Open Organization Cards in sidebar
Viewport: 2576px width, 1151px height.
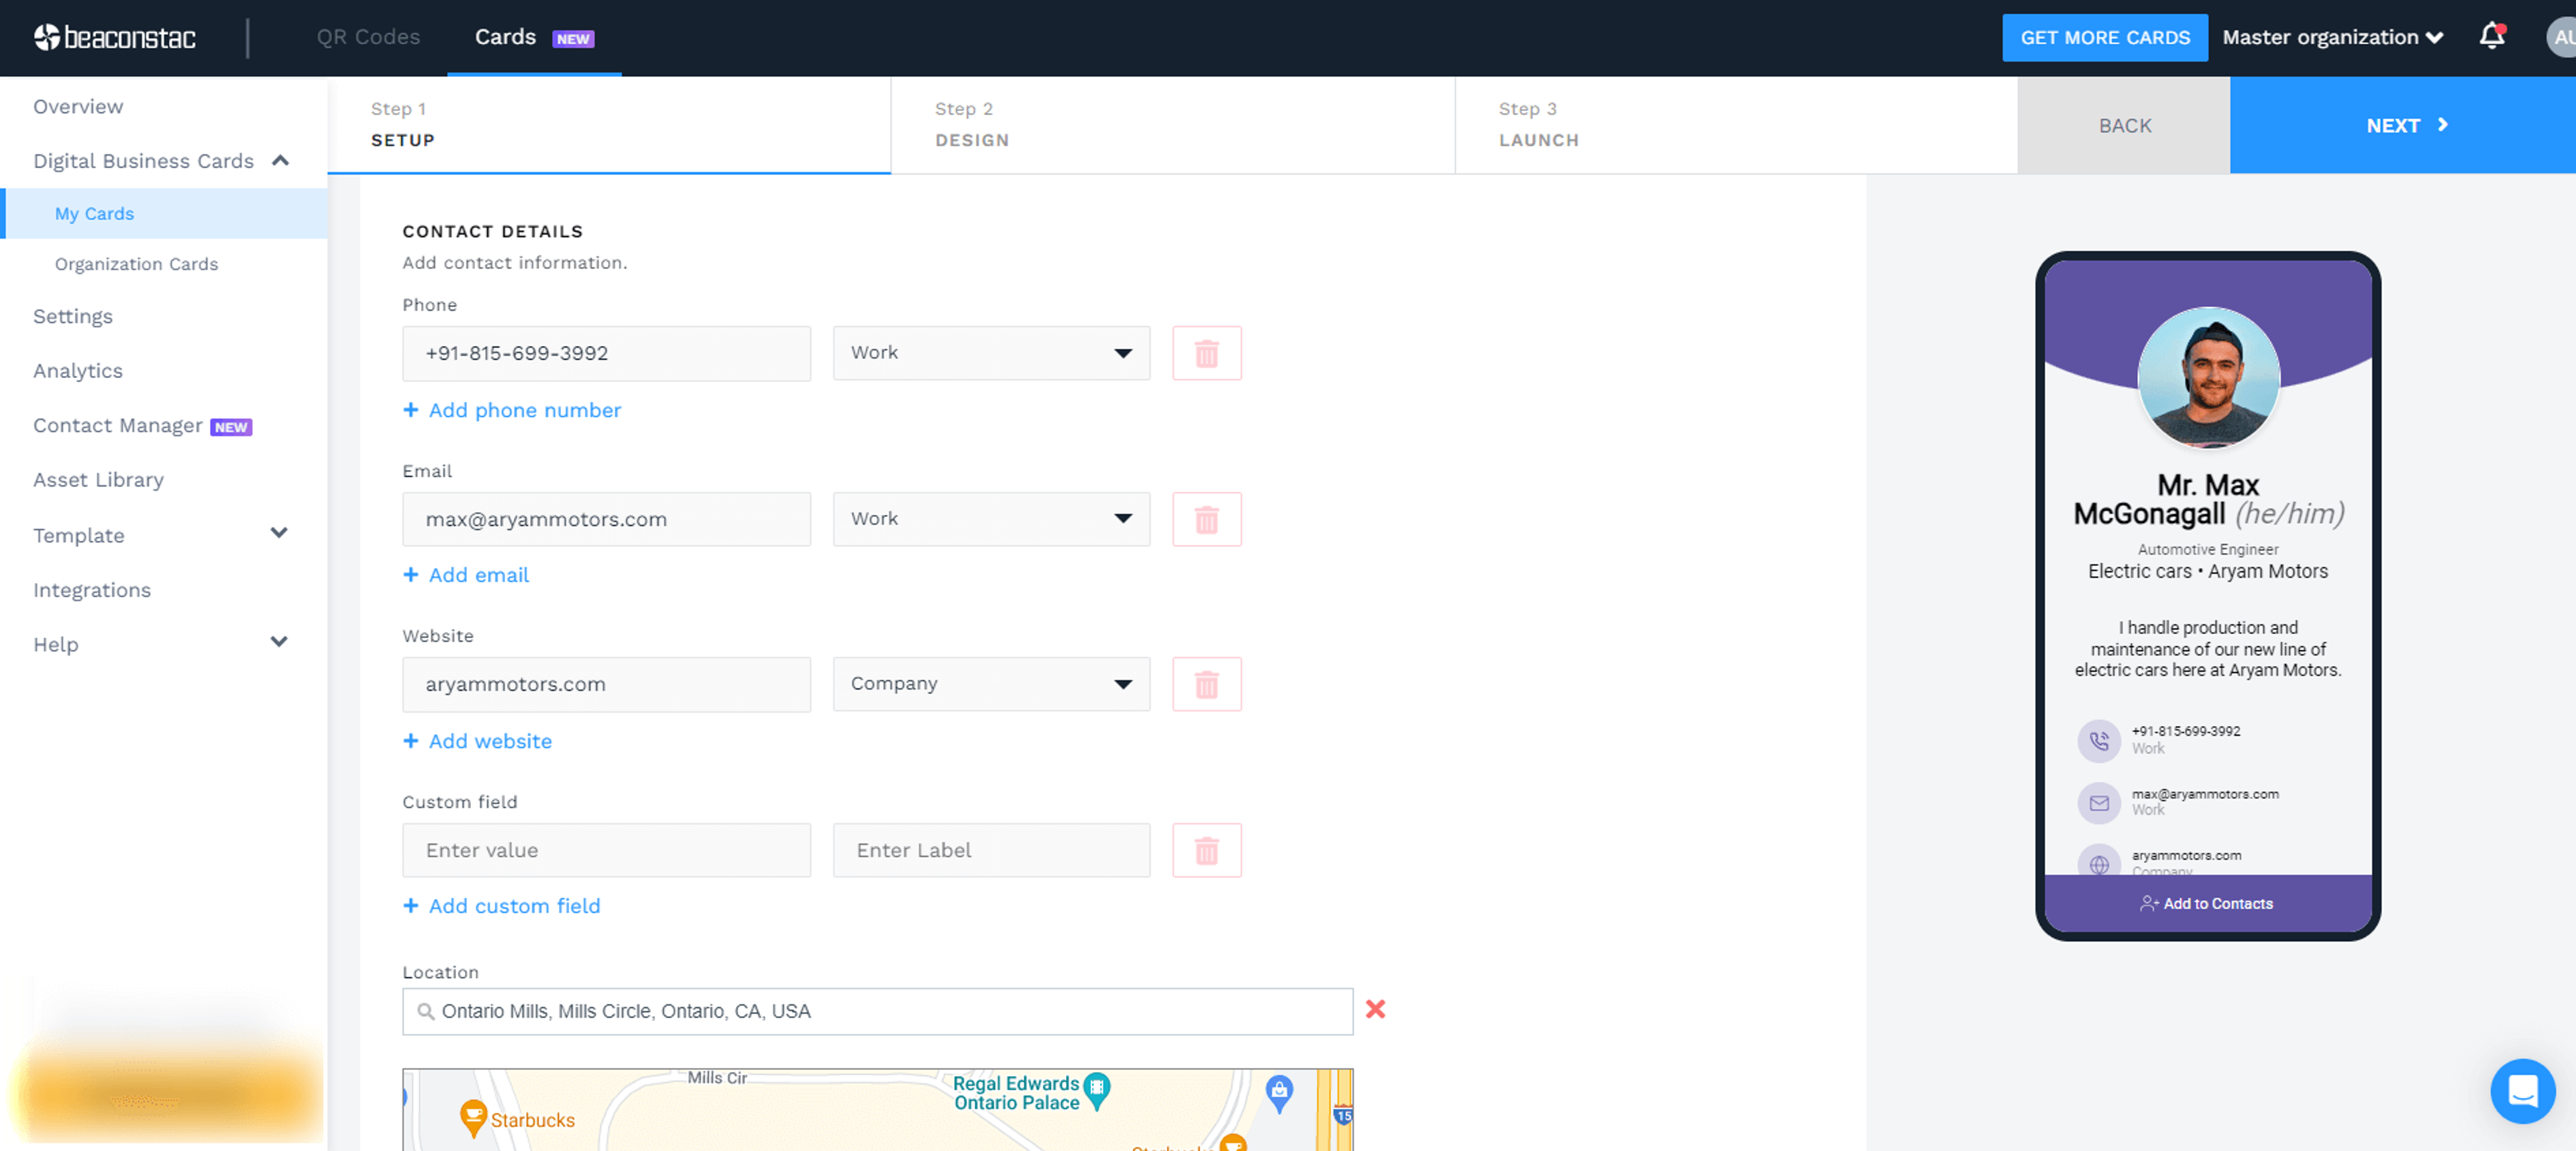coord(136,263)
